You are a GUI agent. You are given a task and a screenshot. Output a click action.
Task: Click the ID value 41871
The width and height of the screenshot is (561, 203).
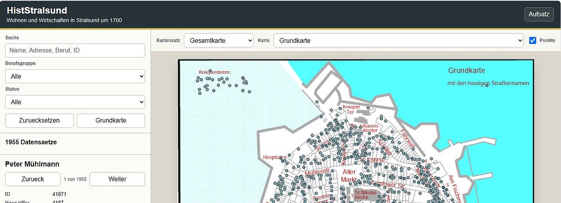pyautogui.click(x=59, y=194)
